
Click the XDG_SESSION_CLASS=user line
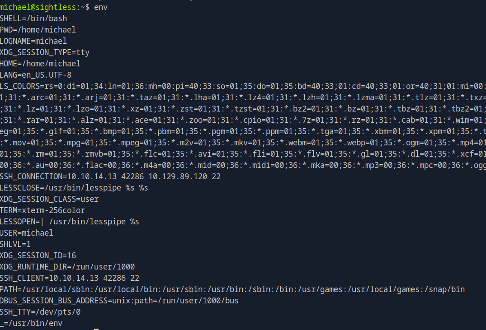tap(49, 199)
